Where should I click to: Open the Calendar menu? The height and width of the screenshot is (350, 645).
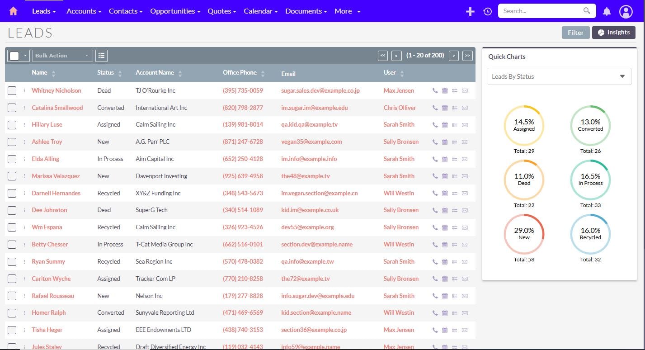tap(260, 11)
